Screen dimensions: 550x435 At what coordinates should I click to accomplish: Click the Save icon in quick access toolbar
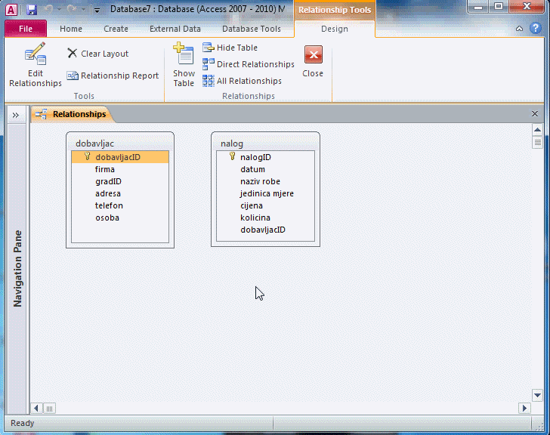32,10
